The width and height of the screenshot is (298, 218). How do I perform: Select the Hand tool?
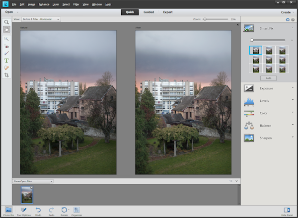[6, 29]
